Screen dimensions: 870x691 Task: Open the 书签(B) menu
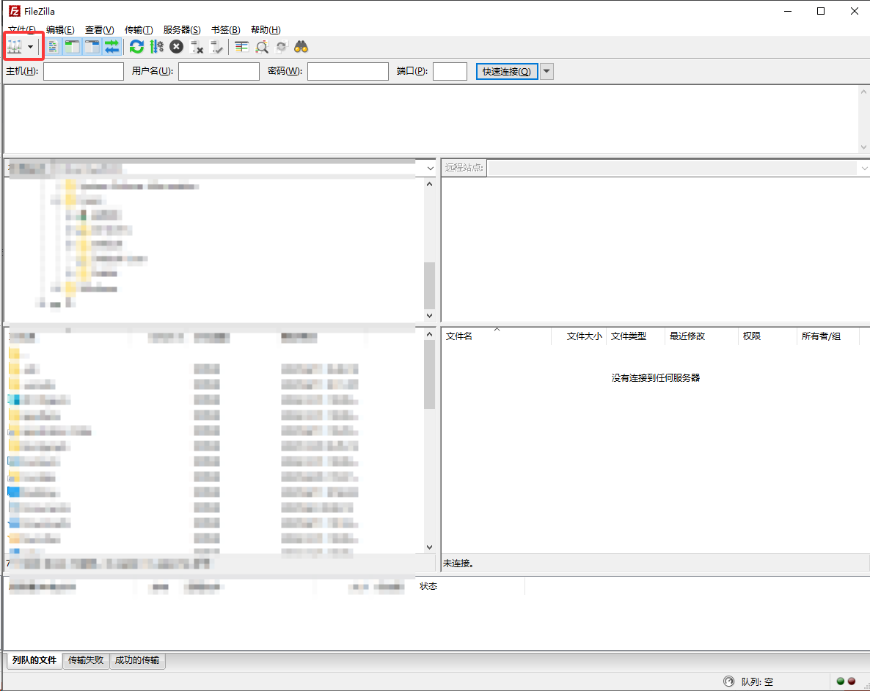click(x=226, y=30)
